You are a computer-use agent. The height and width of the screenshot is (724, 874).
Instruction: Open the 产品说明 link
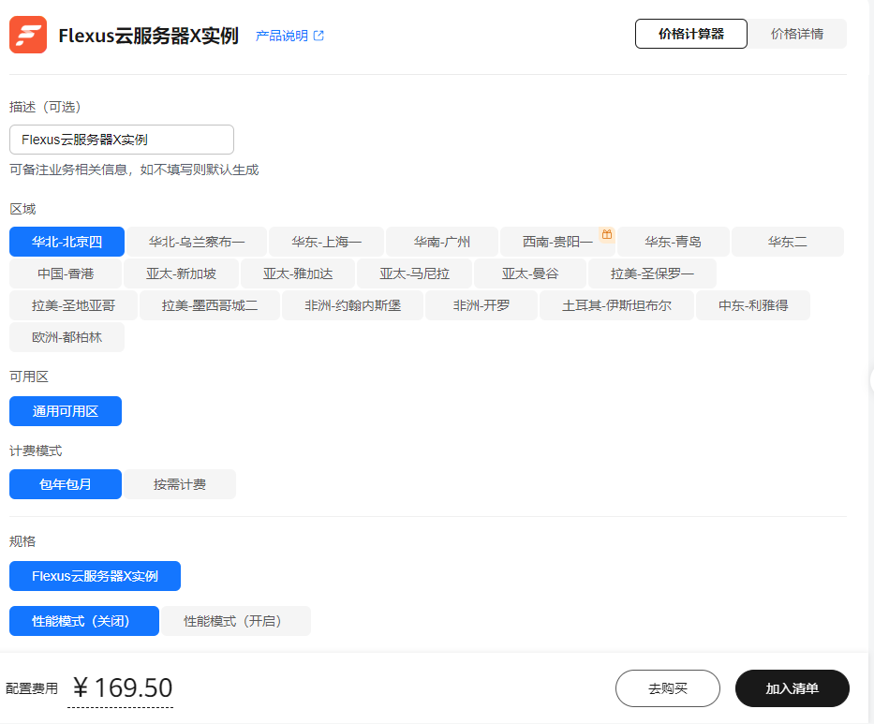[x=281, y=36]
